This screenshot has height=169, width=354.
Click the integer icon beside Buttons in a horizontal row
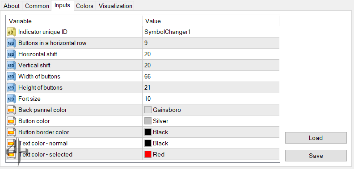coord(11,43)
